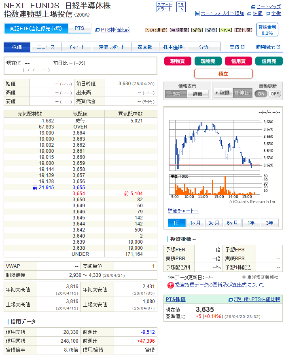The width and height of the screenshot is (284, 356).
Task: Open the IR TV icon
Action: click(x=181, y=6)
